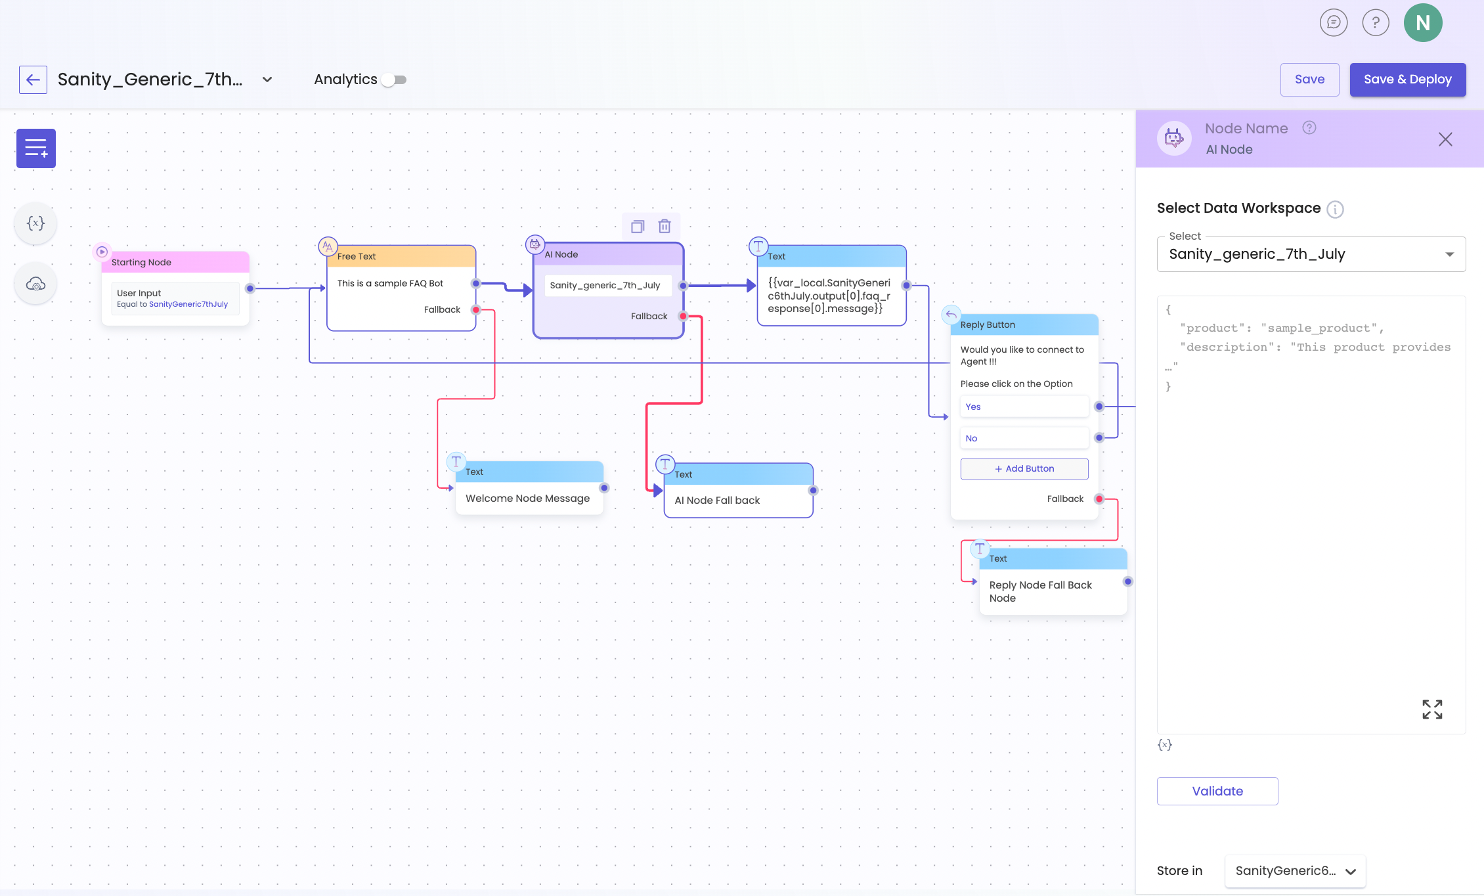Open the chat feedback icon in header

[x=1334, y=23]
